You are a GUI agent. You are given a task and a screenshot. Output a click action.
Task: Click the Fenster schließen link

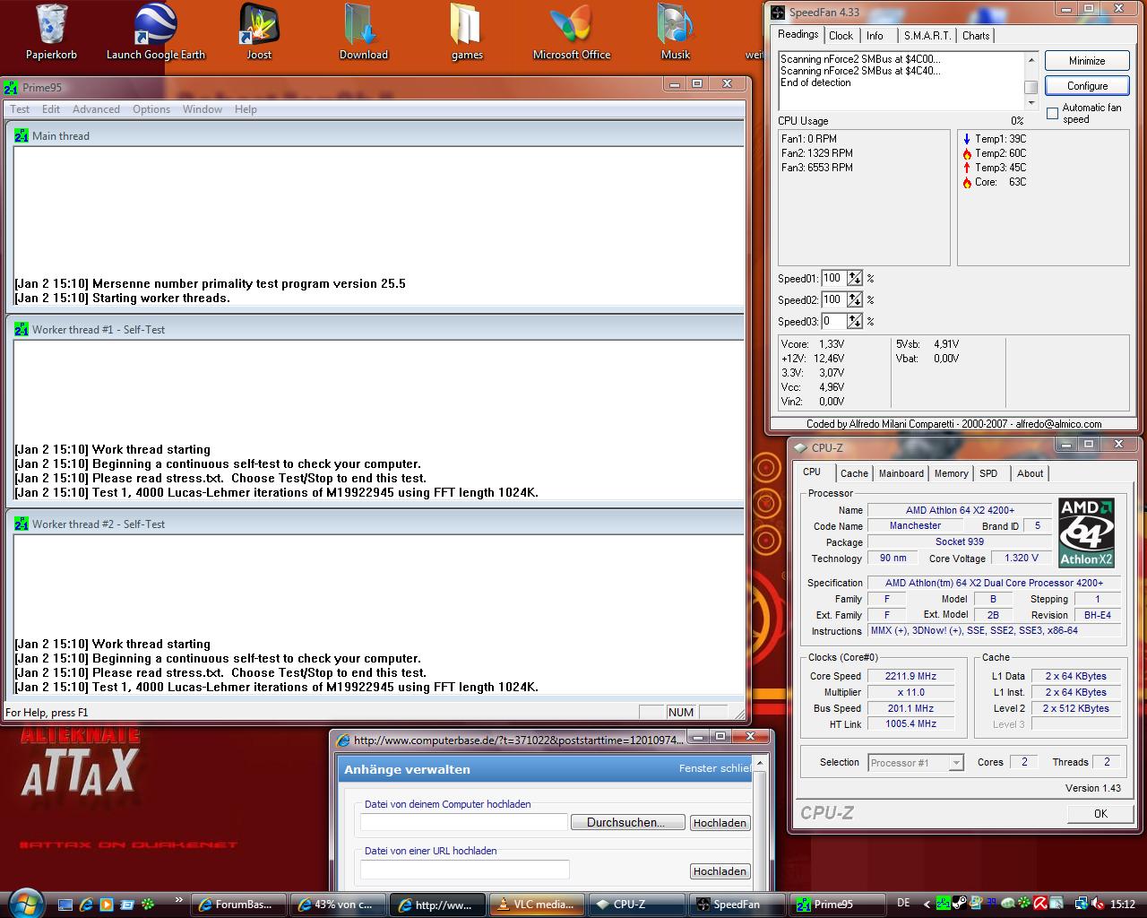(x=715, y=768)
